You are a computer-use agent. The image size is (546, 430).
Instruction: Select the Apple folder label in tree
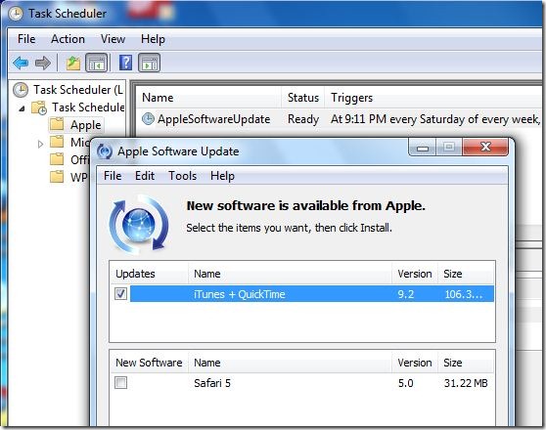point(86,124)
